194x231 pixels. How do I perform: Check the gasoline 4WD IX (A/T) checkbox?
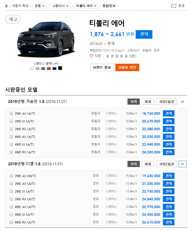click(x=11, y=144)
